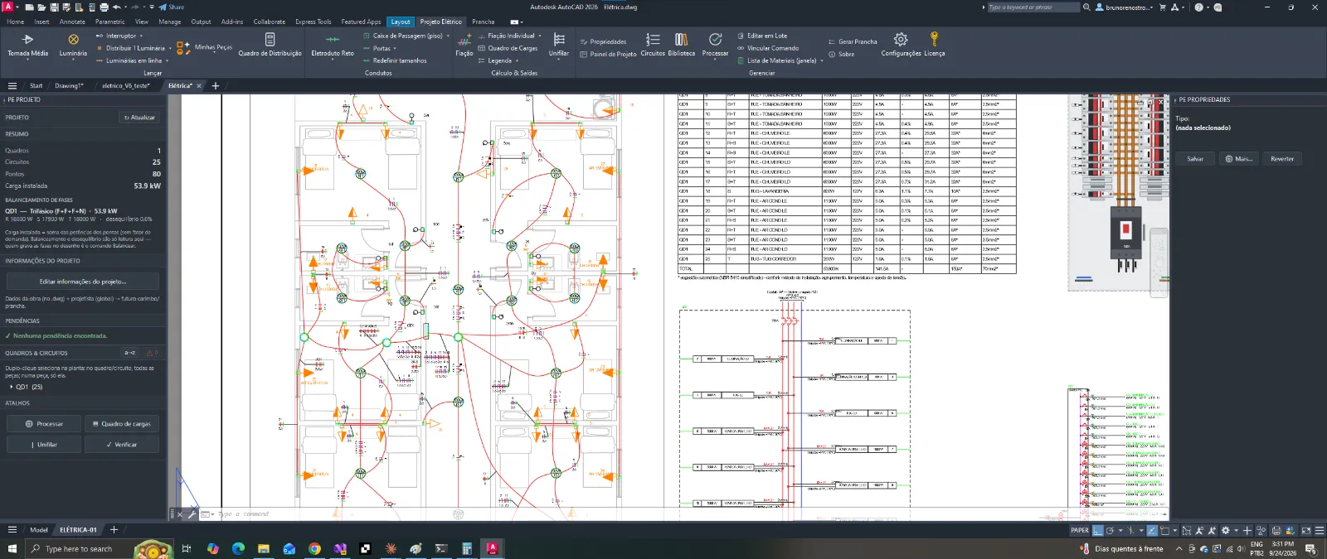Click the Plot print icon in quick access
Image resolution: width=1327 pixels, height=559 pixels.
pyautogui.click(x=103, y=7)
